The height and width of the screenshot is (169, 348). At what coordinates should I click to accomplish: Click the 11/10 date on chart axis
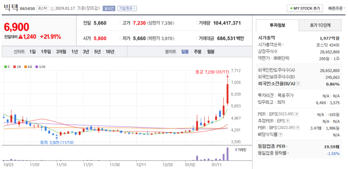pyautogui.click(x=61, y=165)
